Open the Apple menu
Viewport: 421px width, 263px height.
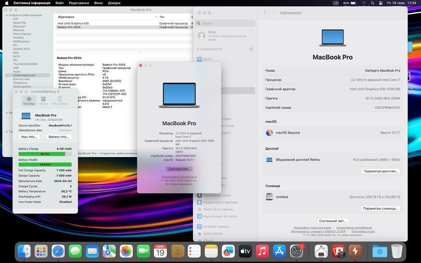coord(7,3)
